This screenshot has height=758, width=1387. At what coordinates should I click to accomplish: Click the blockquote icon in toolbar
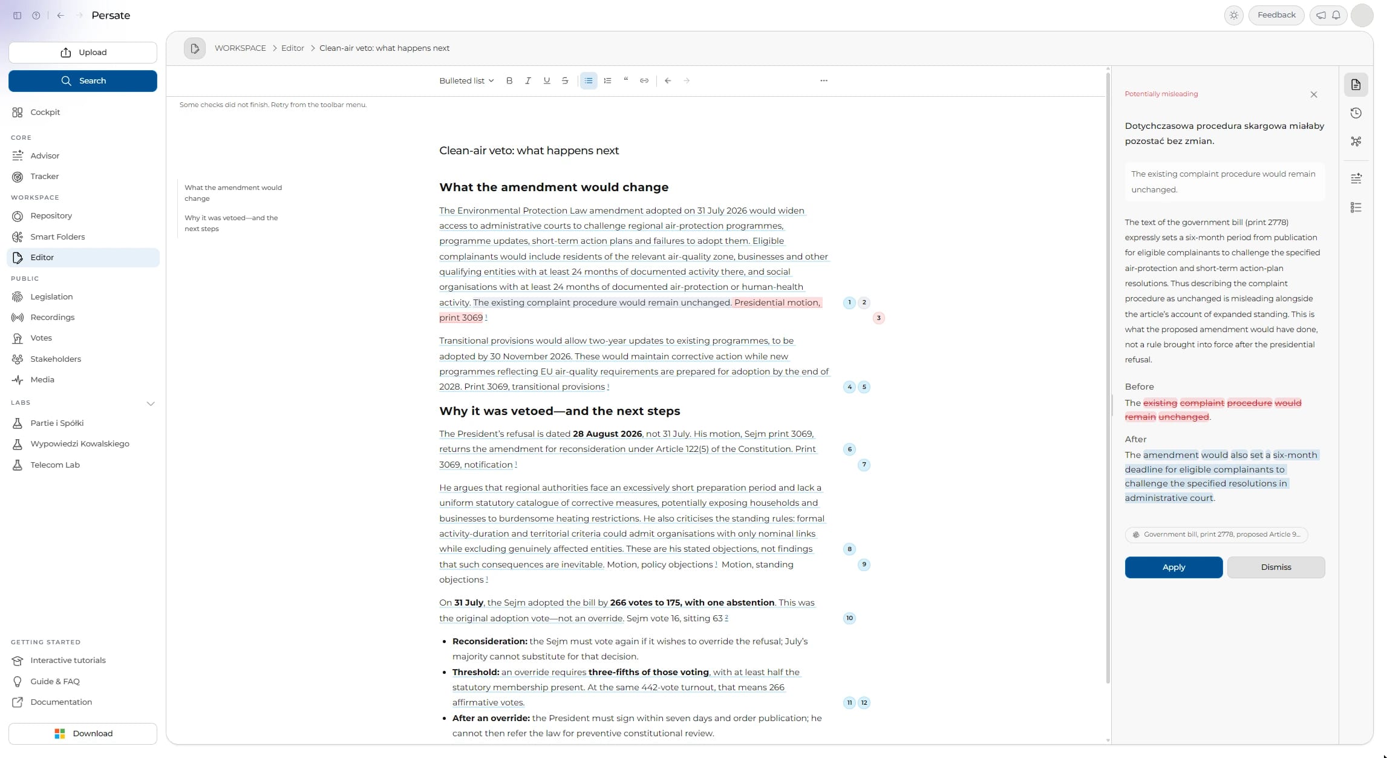pyautogui.click(x=626, y=80)
